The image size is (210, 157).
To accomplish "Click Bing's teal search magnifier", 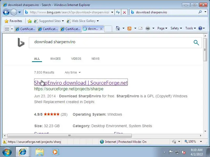I will (x=196, y=43).
